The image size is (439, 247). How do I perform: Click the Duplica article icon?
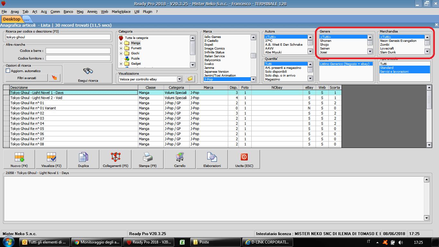(84, 157)
